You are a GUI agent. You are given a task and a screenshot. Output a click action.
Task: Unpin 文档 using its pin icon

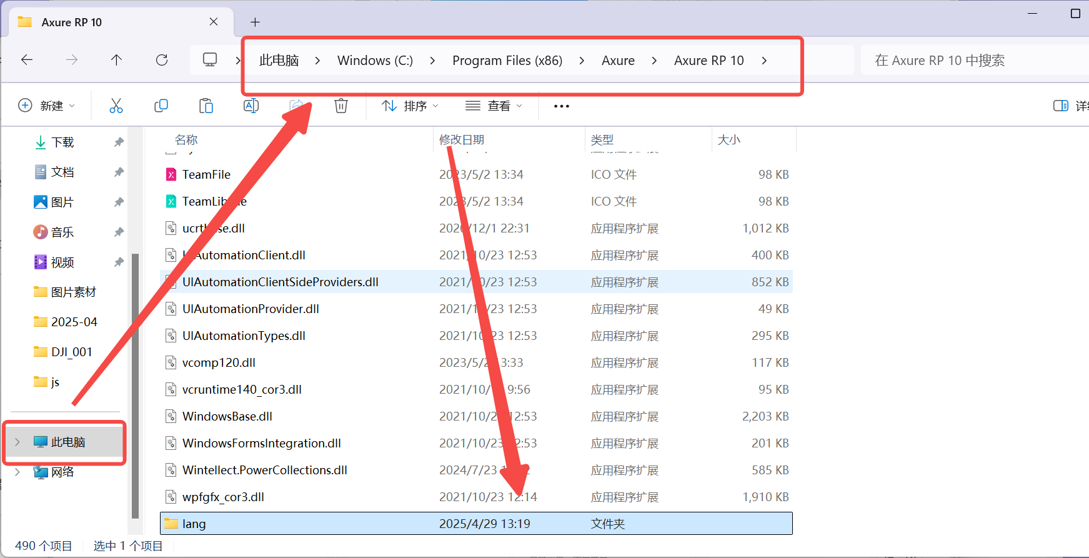click(x=119, y=172)
